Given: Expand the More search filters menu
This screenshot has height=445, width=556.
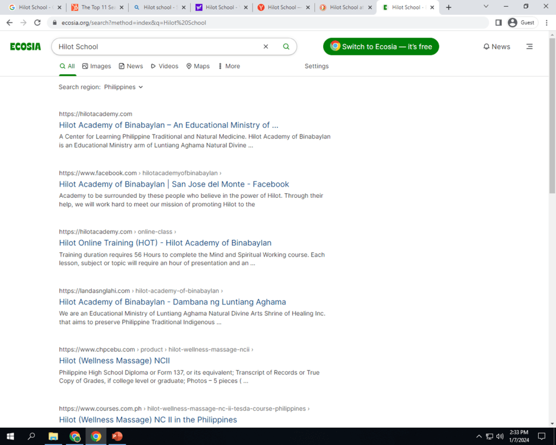Looking at the screenshot, I should tap(229, 66).
